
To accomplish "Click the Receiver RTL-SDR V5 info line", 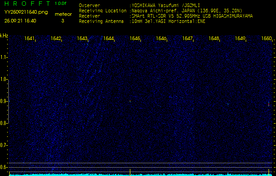I will [192, 15].
